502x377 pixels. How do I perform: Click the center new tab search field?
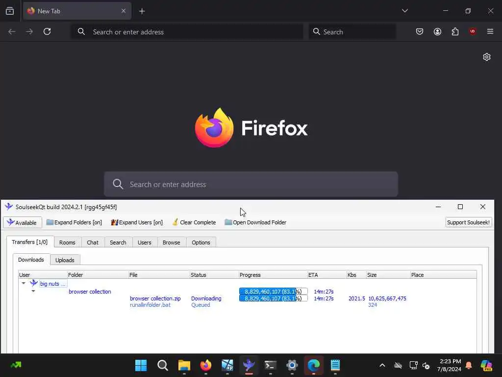tap(251, 185)
